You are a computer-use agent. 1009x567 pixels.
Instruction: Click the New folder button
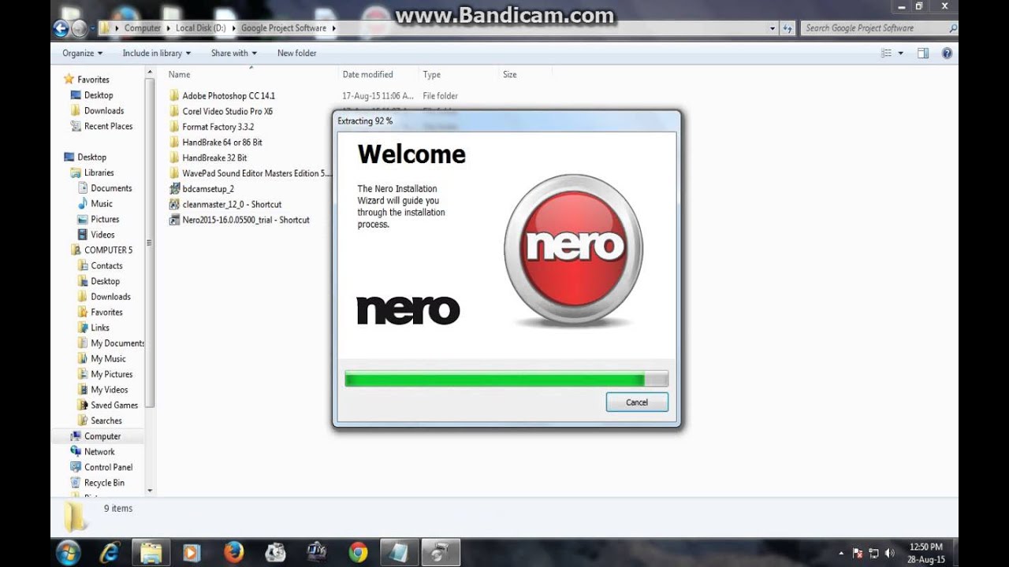pos(297,53)
